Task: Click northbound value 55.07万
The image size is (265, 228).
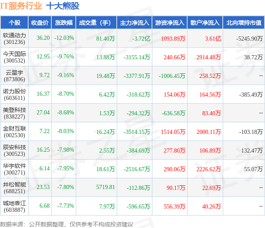Action: [253, 169]
